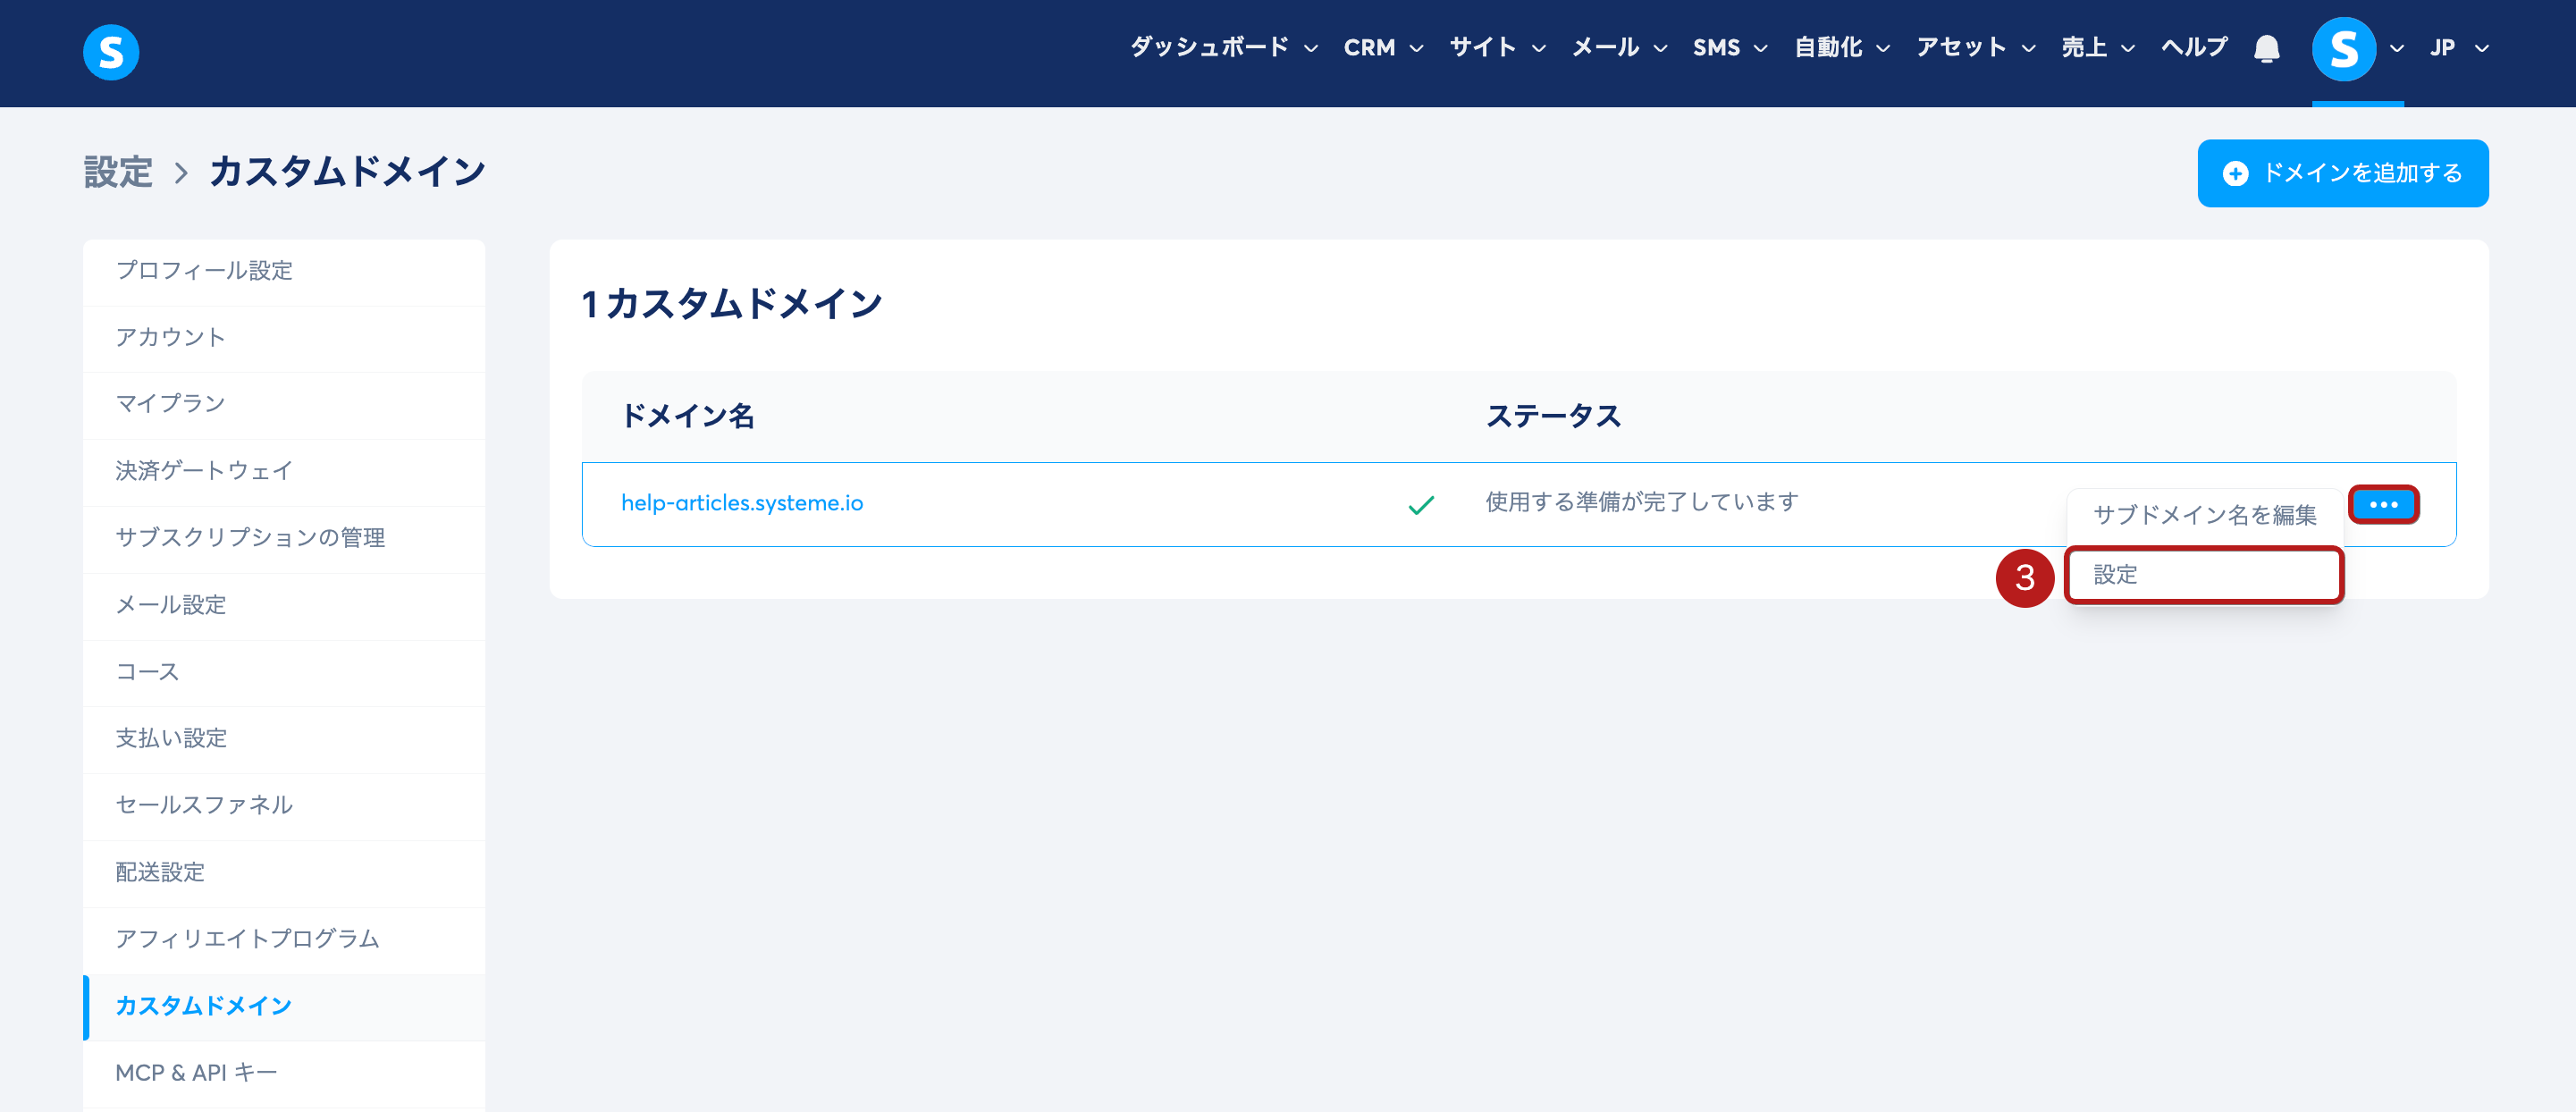Open アカウント in the sidebar
The width and height of the screenshot is (2576, 1112).
pyautogui.click(x=284, y=338)
